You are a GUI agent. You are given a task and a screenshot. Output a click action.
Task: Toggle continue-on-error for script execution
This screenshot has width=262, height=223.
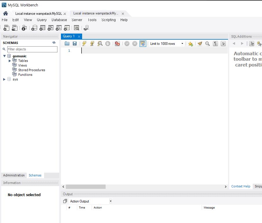pos(117,44)
